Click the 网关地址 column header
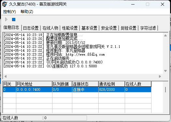Viewport: 171px width, 122px height. pyautogui.click(x=34, y=84)
